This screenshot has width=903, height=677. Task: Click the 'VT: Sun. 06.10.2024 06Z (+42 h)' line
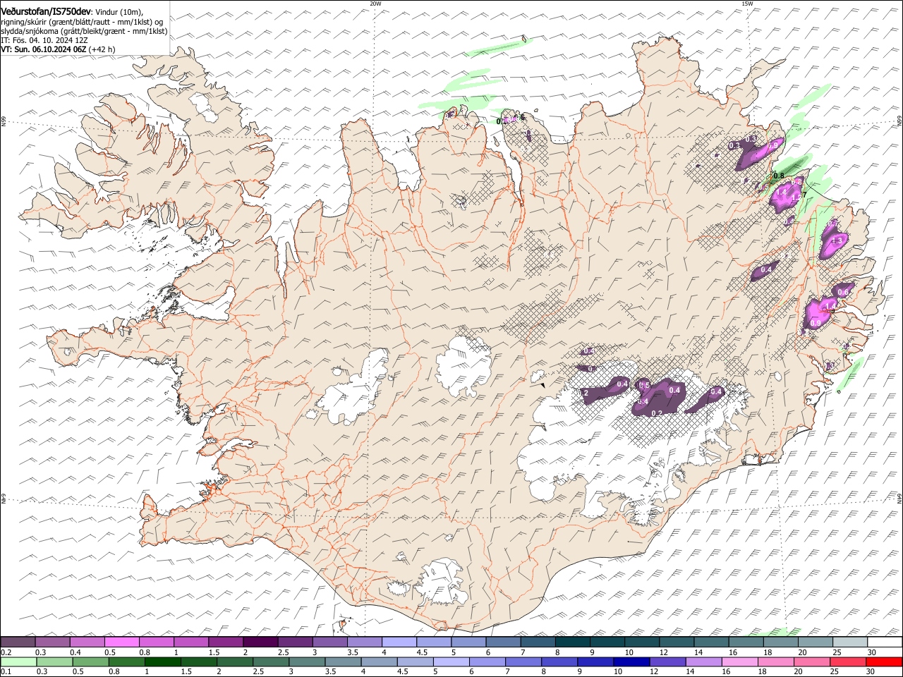click(58, 49)
